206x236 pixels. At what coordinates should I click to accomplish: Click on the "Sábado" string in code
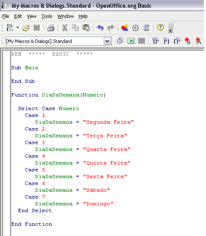coord(96,190)
